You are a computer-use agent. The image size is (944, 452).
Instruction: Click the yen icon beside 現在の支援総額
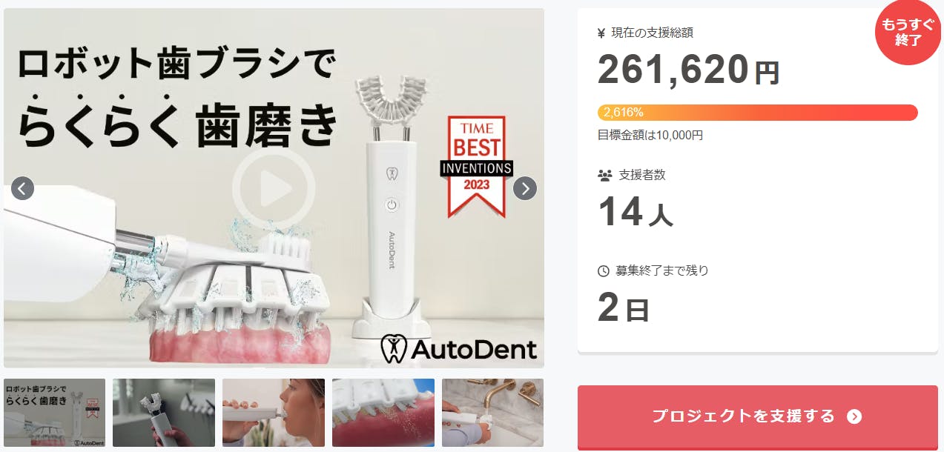click(601, 33)
